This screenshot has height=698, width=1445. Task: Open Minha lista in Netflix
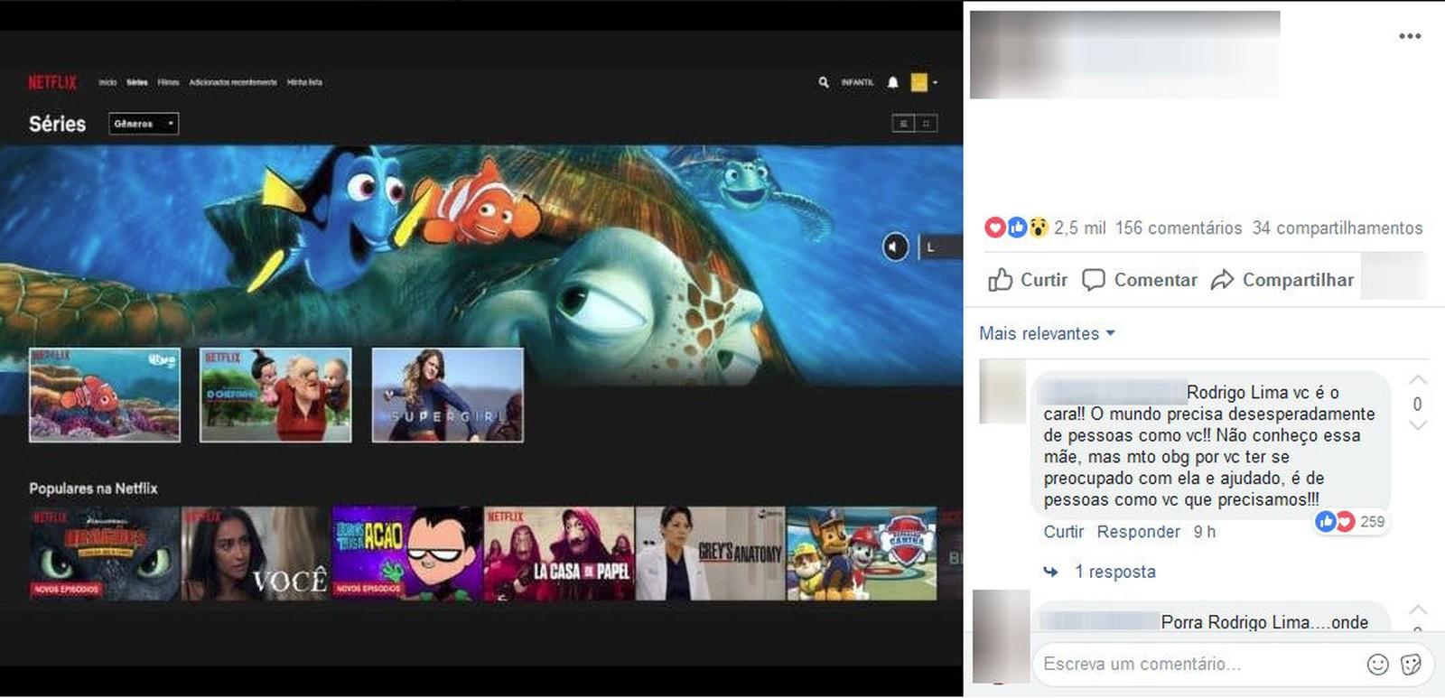[x=304, y=82]
